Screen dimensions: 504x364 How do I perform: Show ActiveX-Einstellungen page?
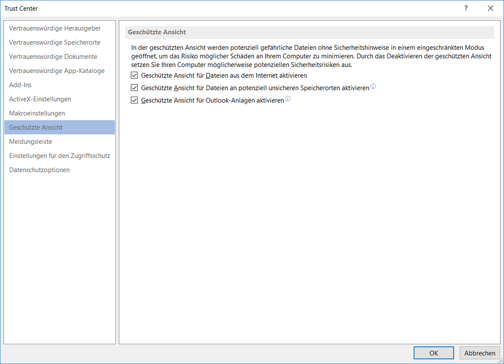click(40, 99)
